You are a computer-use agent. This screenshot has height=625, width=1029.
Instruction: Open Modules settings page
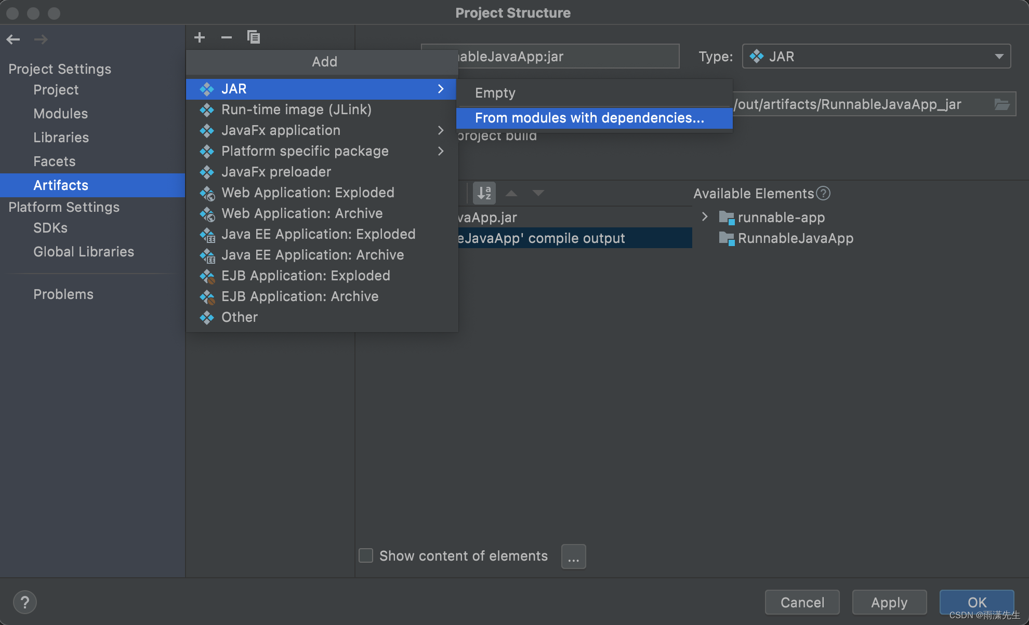61,114
